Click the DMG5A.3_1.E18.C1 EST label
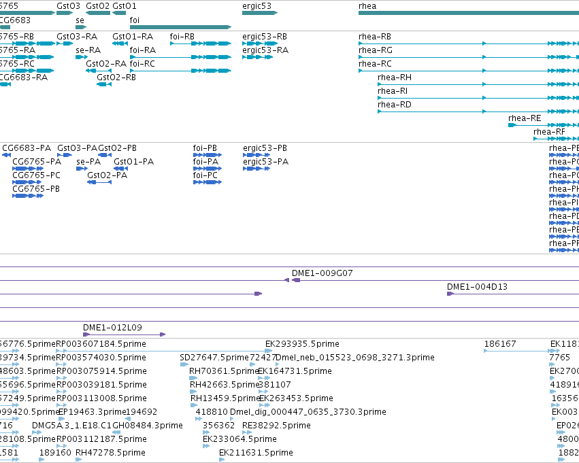579x463 pixels. pos(71,426)
